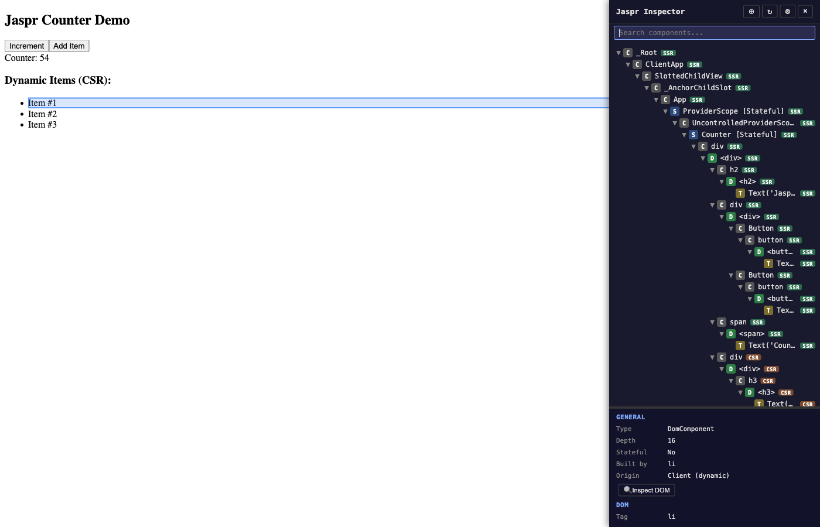
Task: Select the Counter [Stateful] label
Action: tap(739, 135)
